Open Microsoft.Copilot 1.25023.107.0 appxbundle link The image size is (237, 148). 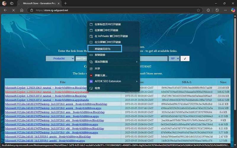pos(47,100)
